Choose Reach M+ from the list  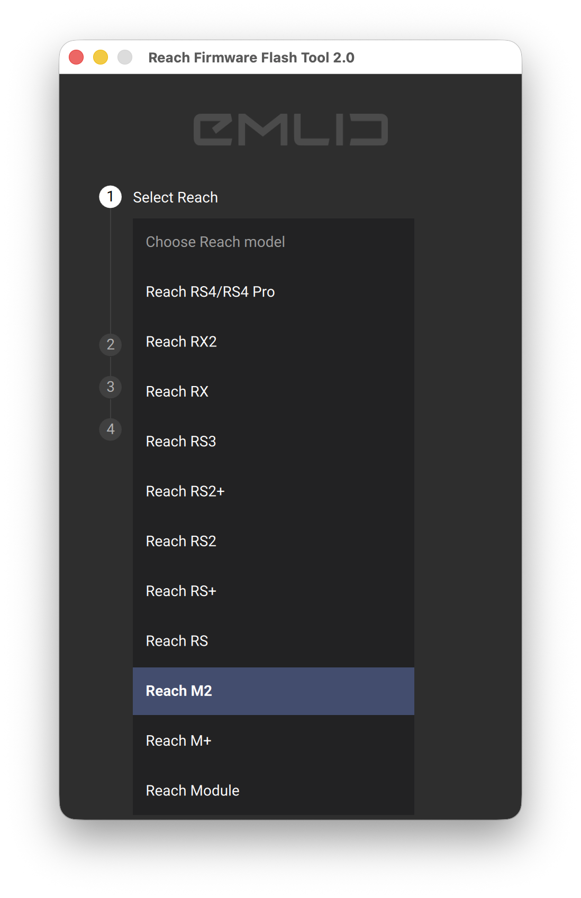(x=273, y=740)
